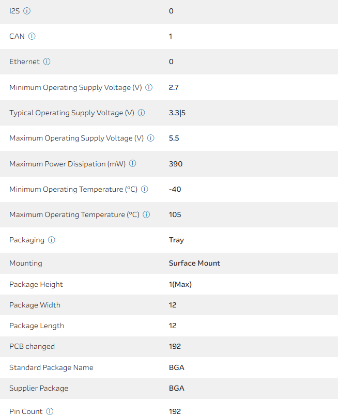Click info icon for Minimum Operating Supply Voltage

click(149, 87)
